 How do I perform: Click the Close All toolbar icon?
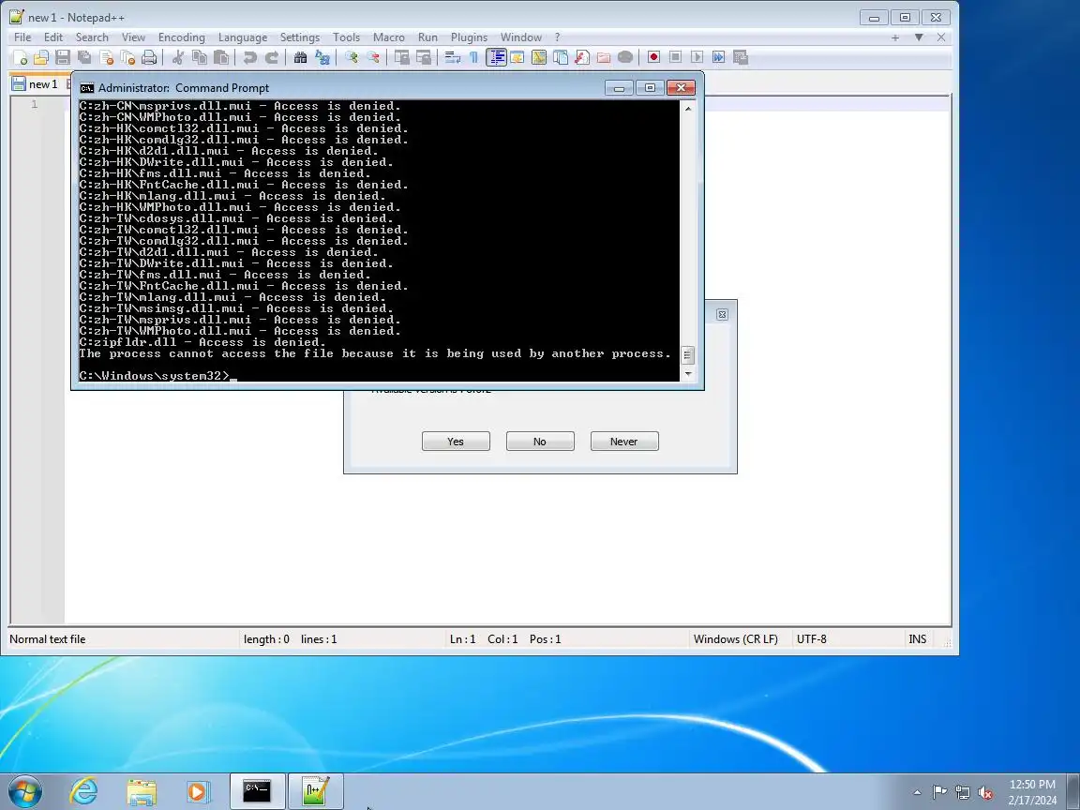pyautogui.click(x=127, y=58)
